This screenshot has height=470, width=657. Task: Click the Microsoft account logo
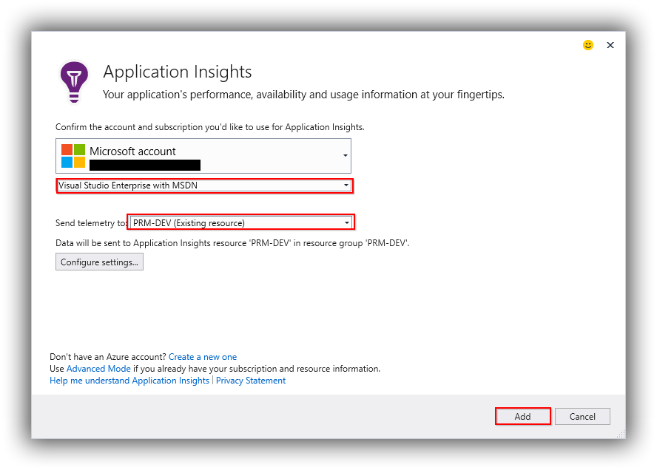click(73, 156)
